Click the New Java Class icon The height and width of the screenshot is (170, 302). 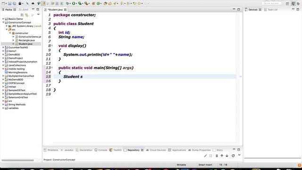click(x=99, y=3)
